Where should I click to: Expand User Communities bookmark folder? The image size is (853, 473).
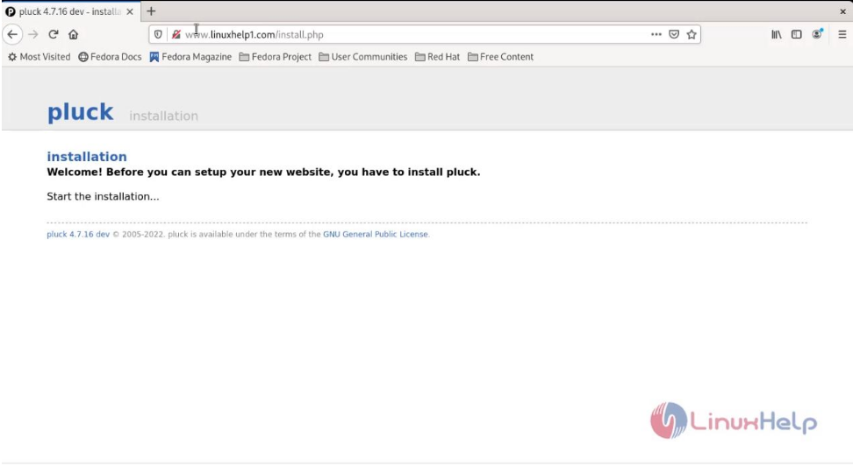[362, 56]
